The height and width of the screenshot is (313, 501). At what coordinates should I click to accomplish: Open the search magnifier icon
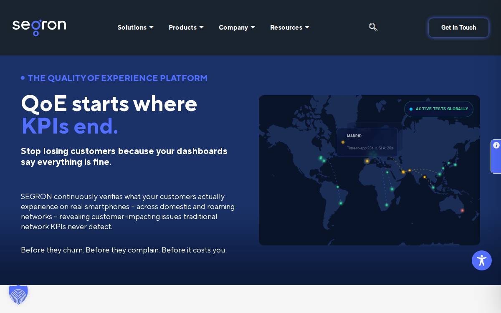373,27
